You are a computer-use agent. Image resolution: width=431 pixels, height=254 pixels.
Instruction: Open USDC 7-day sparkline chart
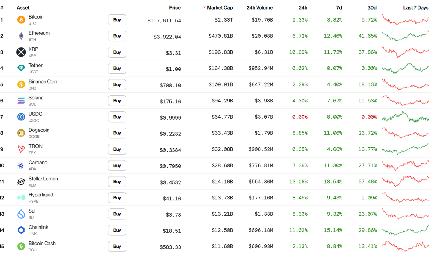click(x=406, y=117)
